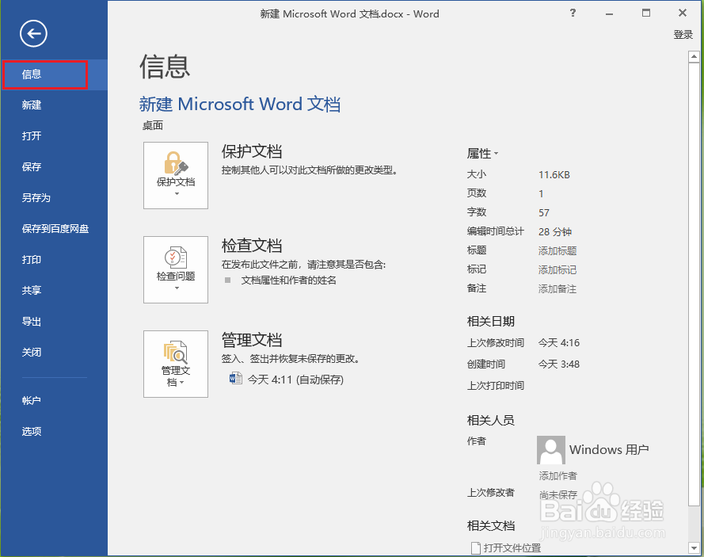Click the scrollbar down arrow

[x=694, y=547]
